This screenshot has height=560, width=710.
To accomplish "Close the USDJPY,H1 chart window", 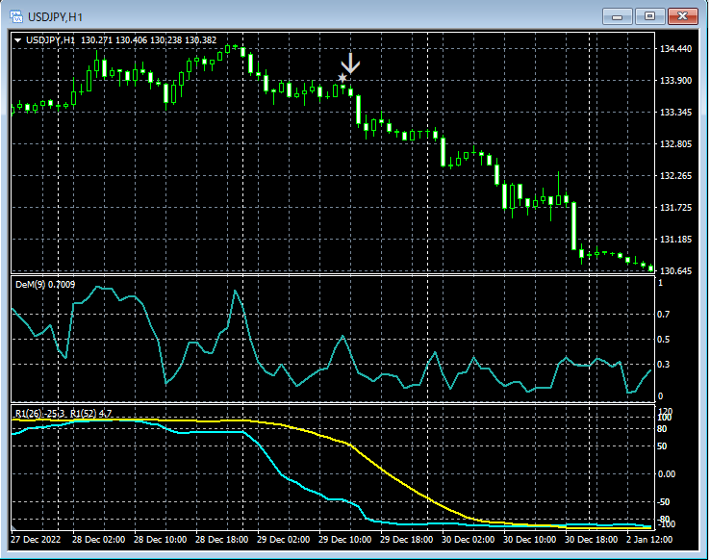I will point(684,15).
